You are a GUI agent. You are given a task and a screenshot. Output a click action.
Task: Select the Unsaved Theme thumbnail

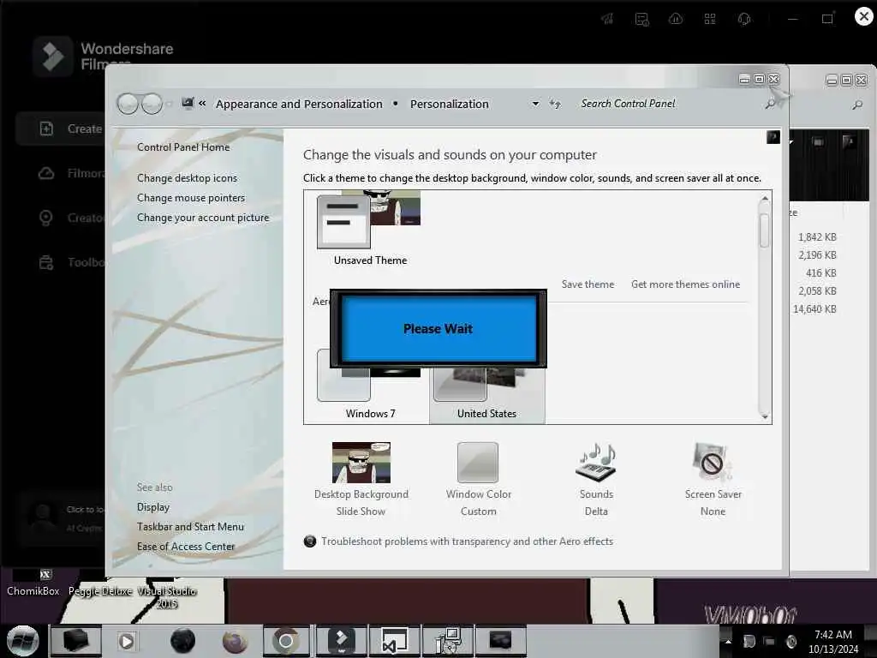[x=369, y=228]
